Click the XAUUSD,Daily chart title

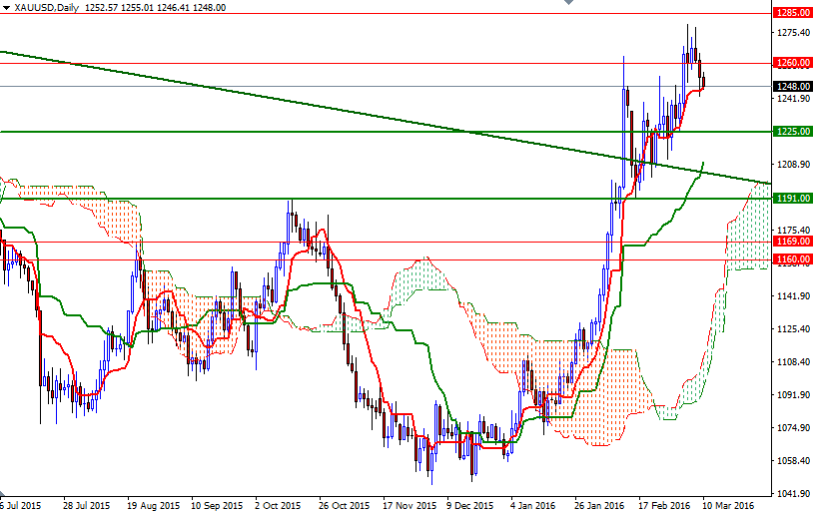[47, 7]
